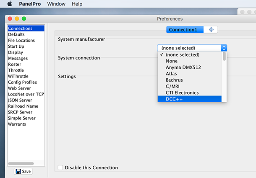
Task: Open the PanelPro menu
Action: [30, 4]
